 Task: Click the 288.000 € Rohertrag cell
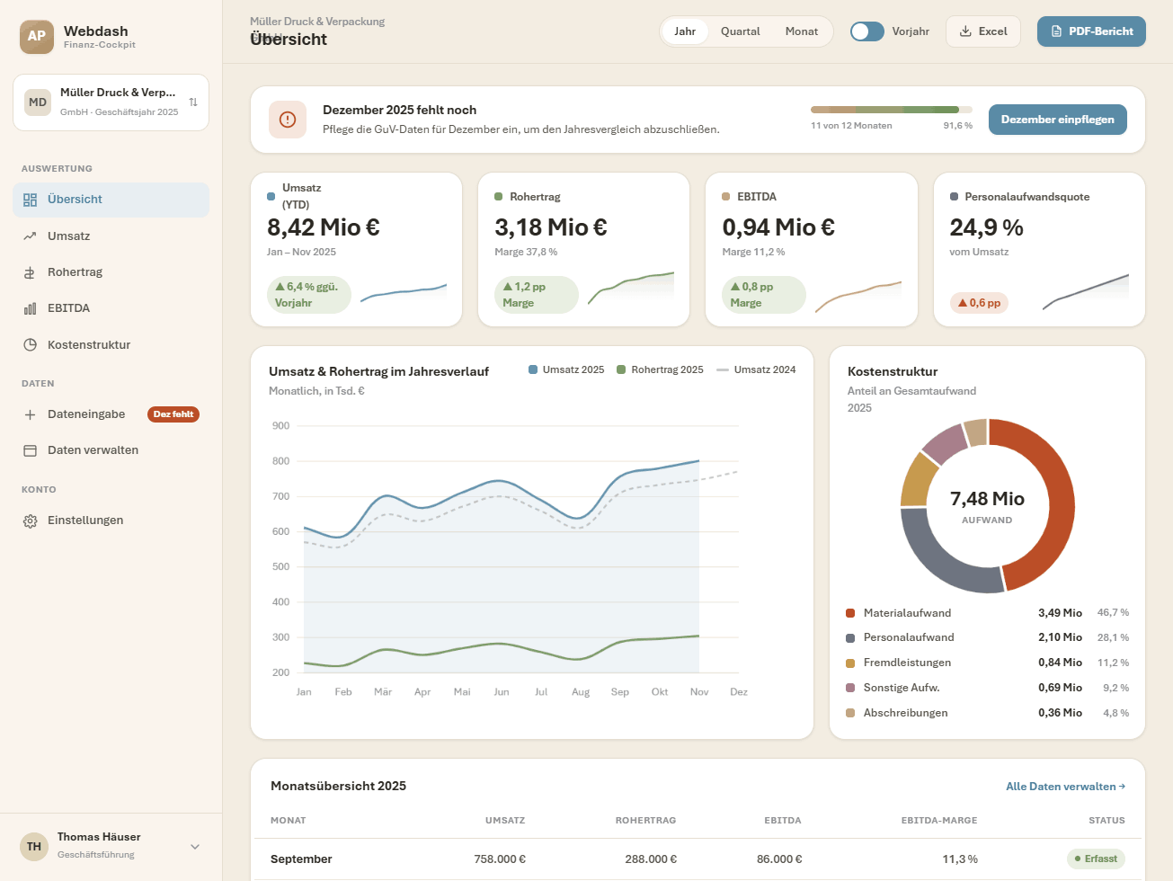[651, 859]
